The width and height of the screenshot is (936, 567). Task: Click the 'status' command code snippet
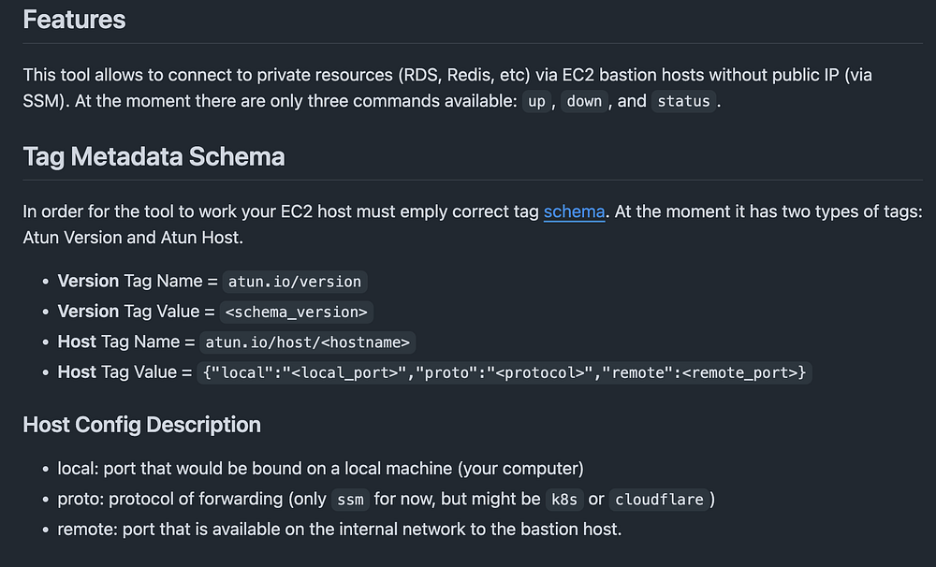pyautogui.click(x=683, y=101)
